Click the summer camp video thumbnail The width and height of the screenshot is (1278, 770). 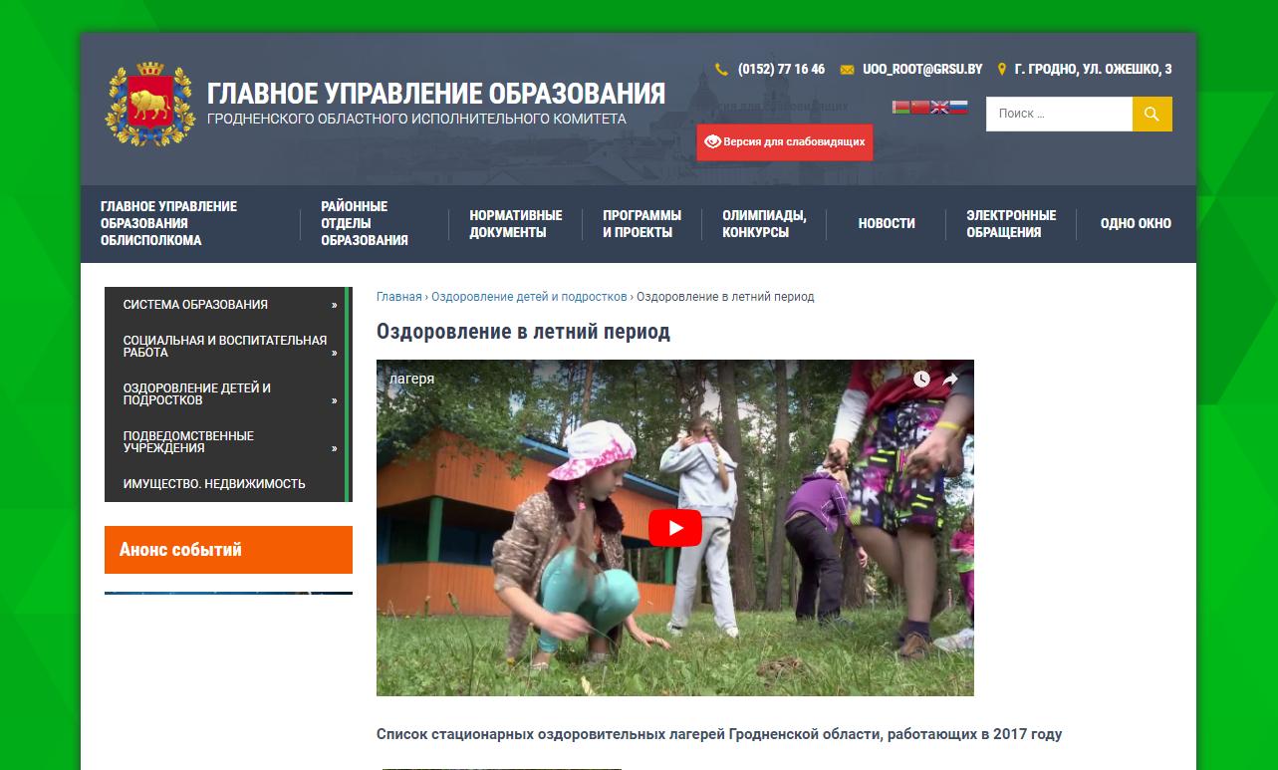point(675,528)
